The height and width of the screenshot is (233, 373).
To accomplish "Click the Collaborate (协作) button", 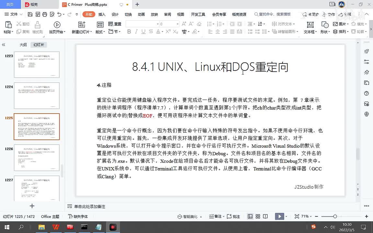I will click(329, 14).
